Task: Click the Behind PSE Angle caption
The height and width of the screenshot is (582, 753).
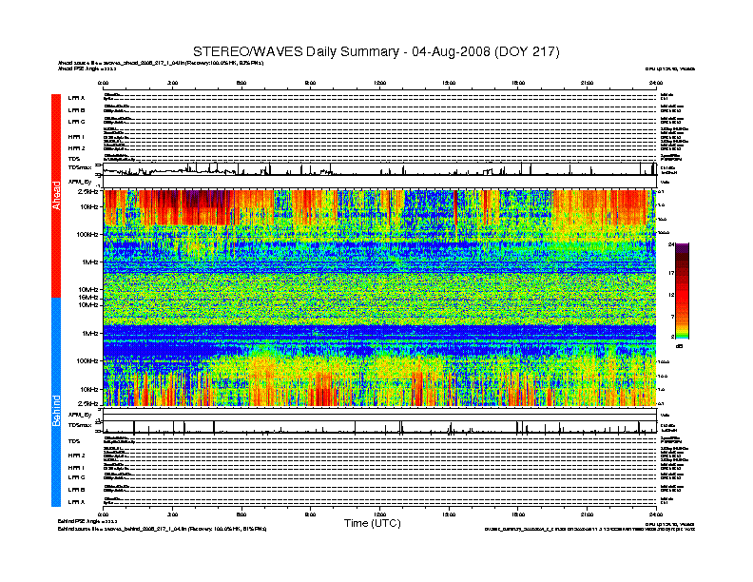Action: pos(87,521)
